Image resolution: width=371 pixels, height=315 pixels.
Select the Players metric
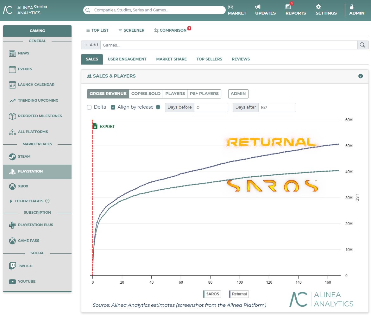(x=175, y=94)
